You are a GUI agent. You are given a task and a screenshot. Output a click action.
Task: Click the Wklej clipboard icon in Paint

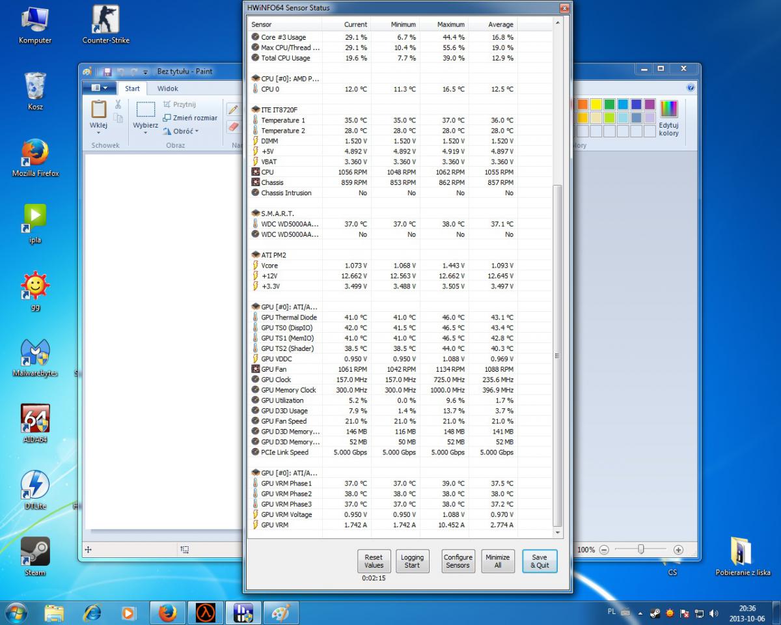click(99, 109)
